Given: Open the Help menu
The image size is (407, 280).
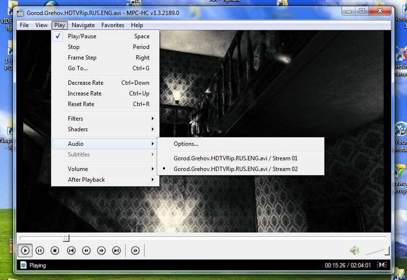Looking at the screenshot, I should click(x=137, y=25).
